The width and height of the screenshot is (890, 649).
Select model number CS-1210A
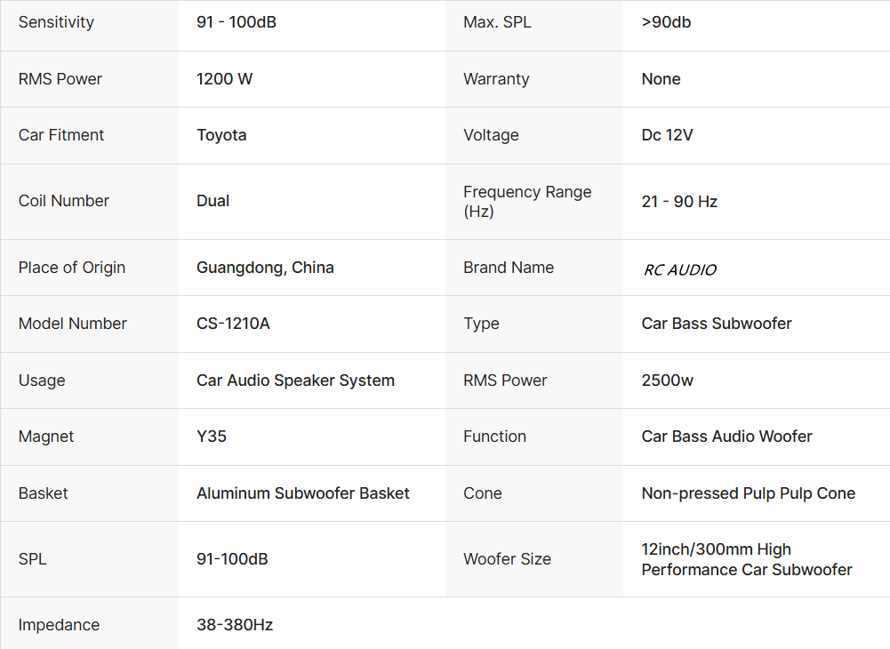(x=233, y=324)
